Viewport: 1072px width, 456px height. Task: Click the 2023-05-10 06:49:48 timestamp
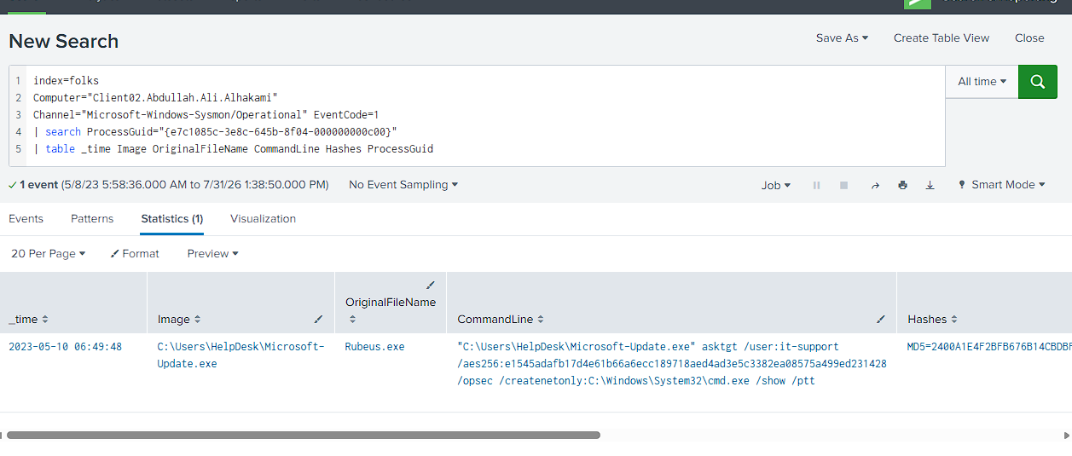pyautogui.click(x=65, y=347)
